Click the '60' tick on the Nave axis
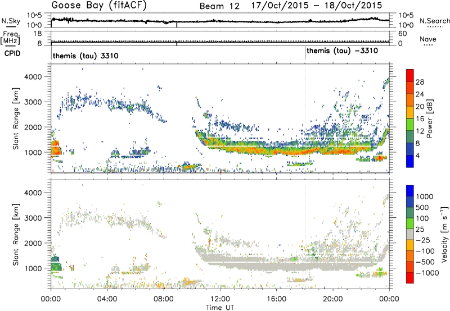 [402, 34]
